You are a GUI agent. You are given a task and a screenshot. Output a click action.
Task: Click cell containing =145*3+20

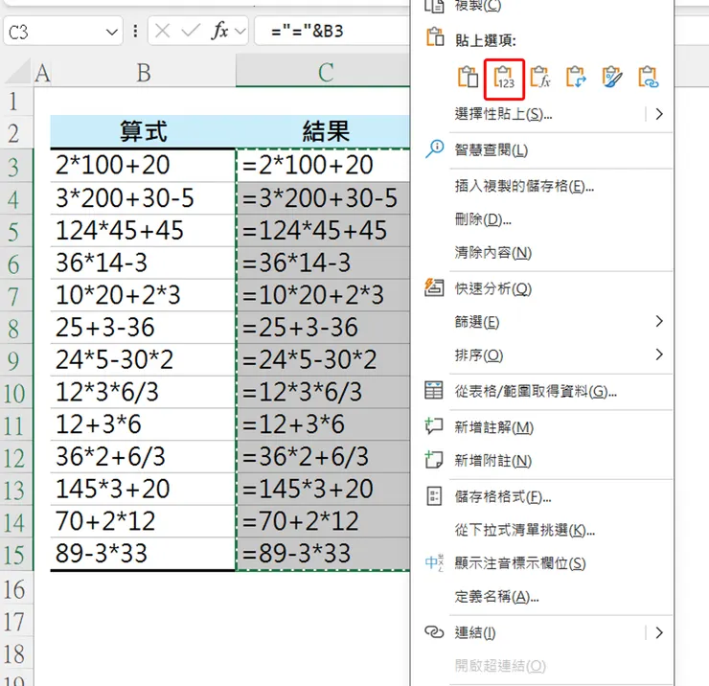pyautogui.click(x=323, y=490)
